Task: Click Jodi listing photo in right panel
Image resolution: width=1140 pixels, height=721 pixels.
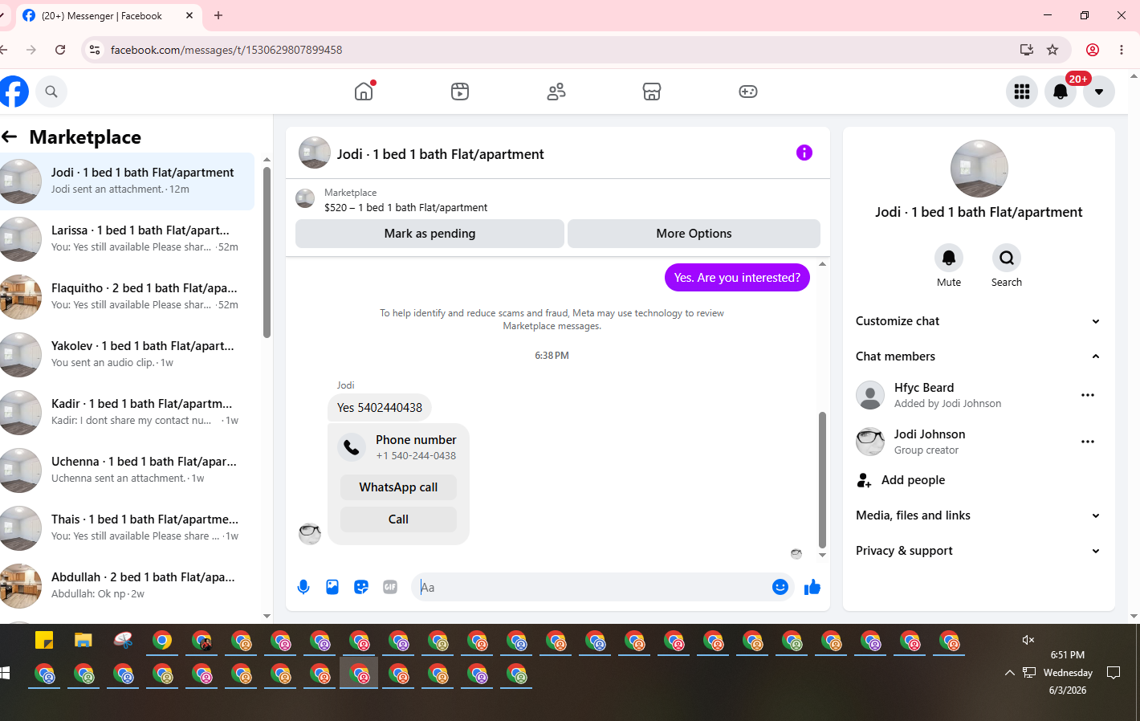Action: (979, 169)
